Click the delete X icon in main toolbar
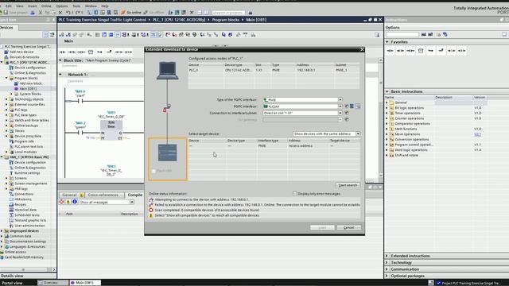Screen dimensions: 509x286 click(60, 13)
